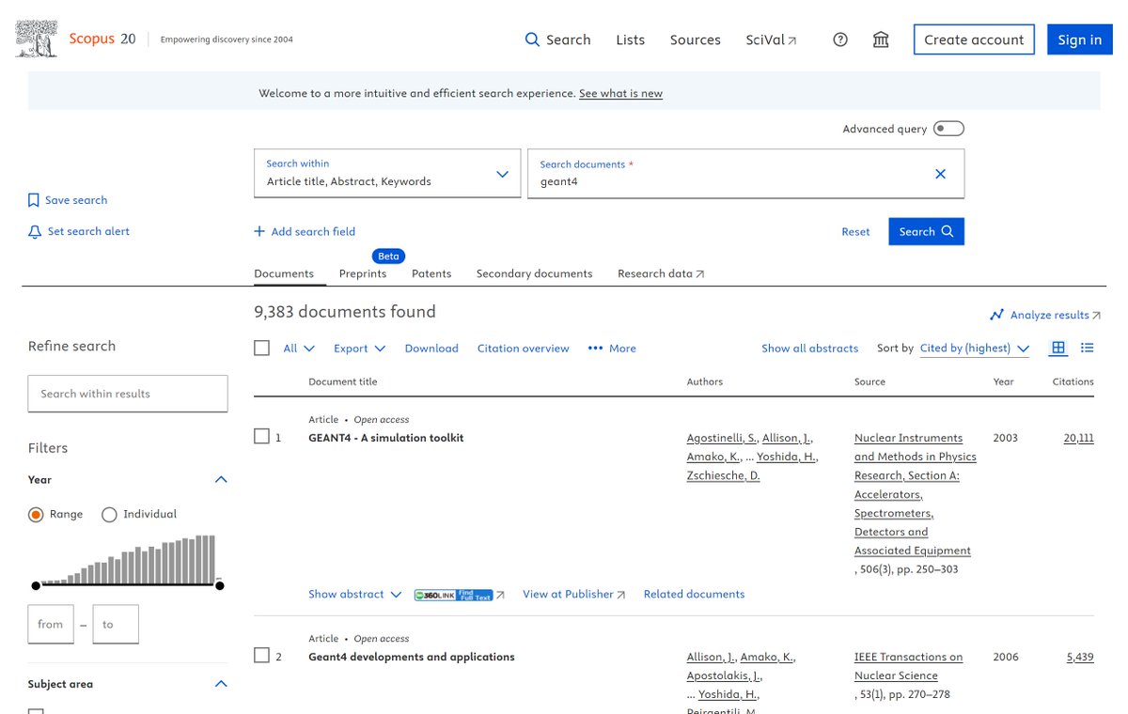Open Geant4 developments and applications title
This screenshot has width=1128, height=714.
[x=412, y=657]
